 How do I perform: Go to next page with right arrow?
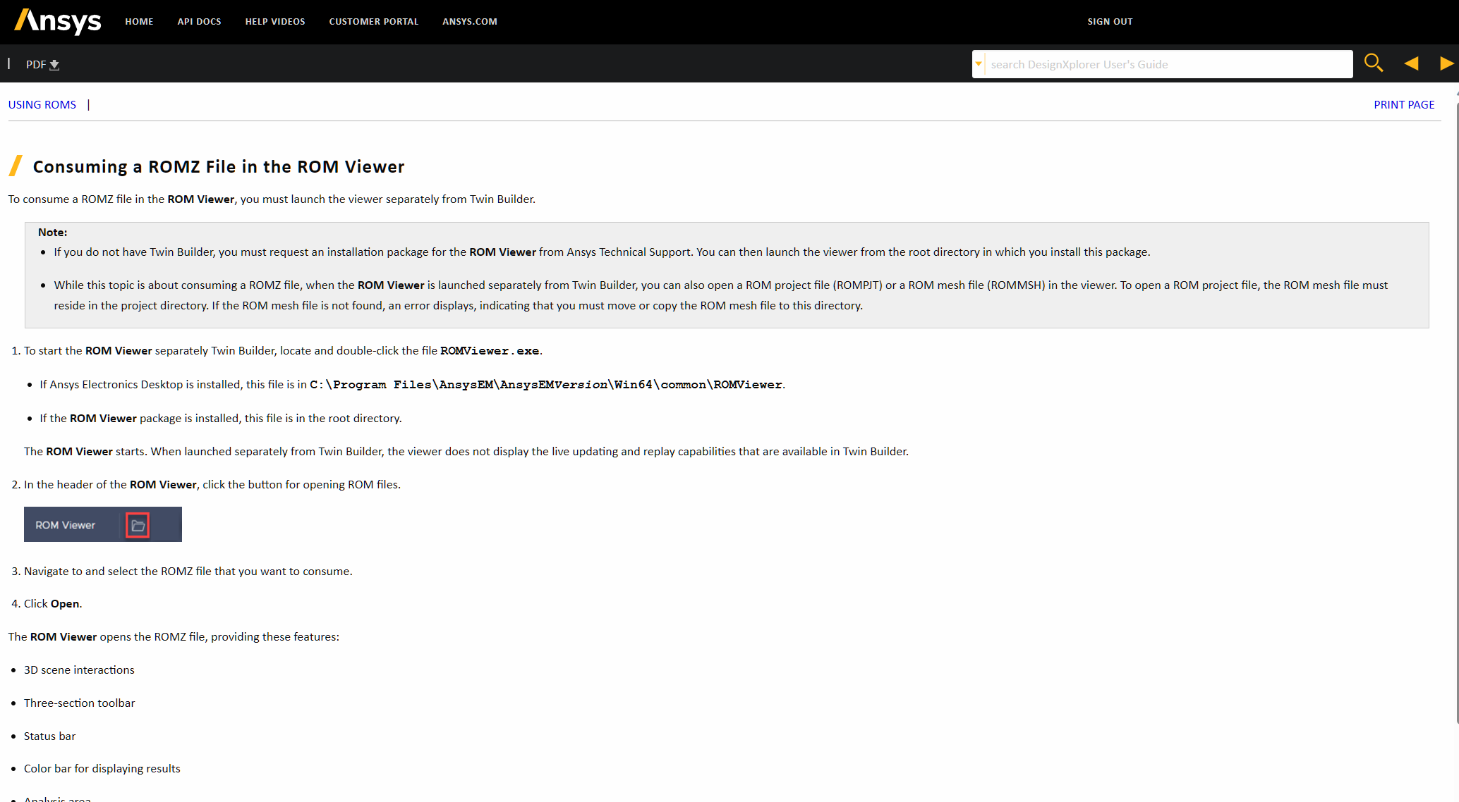1446,63
